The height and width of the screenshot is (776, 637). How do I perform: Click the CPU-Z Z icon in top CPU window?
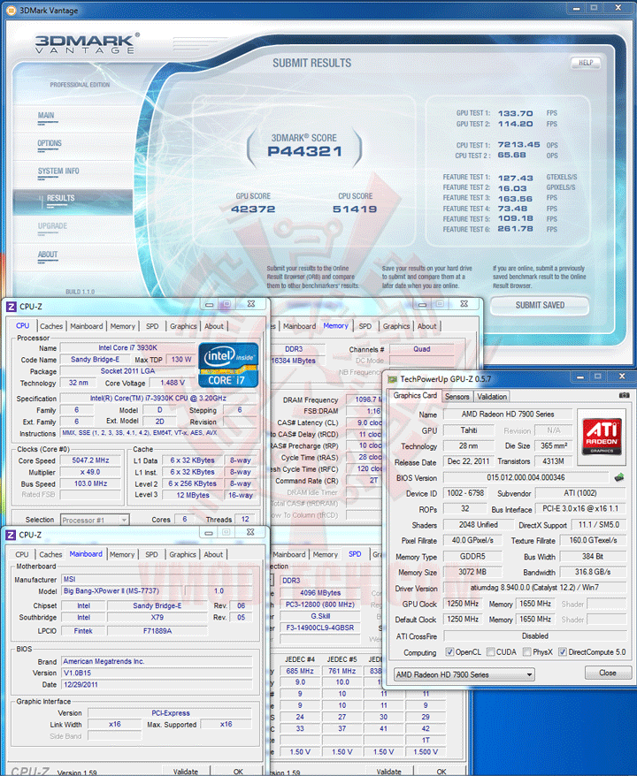pos(11,307)
